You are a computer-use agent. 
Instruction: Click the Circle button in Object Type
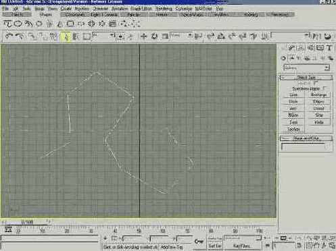tap(293, 102)
